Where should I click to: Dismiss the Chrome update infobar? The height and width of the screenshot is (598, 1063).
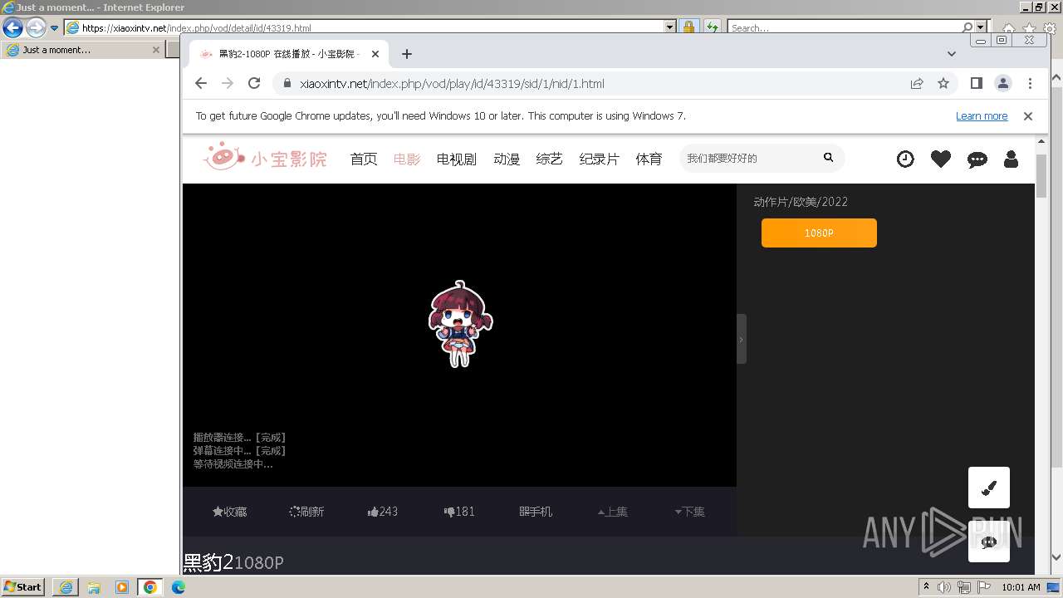click(1028, 116)
